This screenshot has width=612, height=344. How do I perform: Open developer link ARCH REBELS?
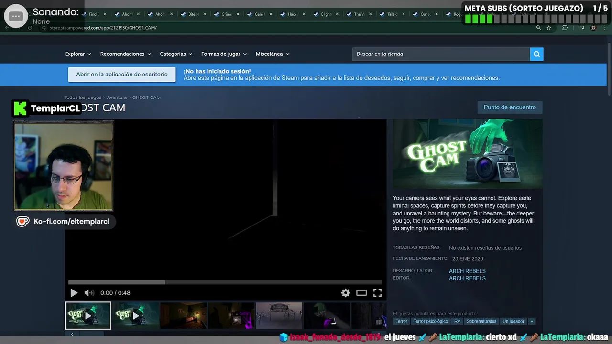click(467, 271)
